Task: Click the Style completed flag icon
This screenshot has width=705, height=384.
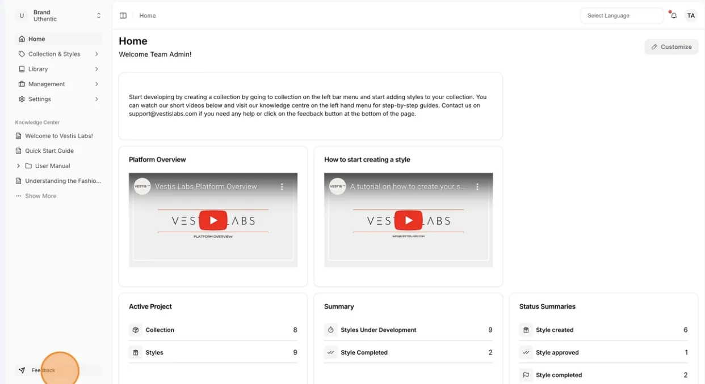Action: click(526, 375)
